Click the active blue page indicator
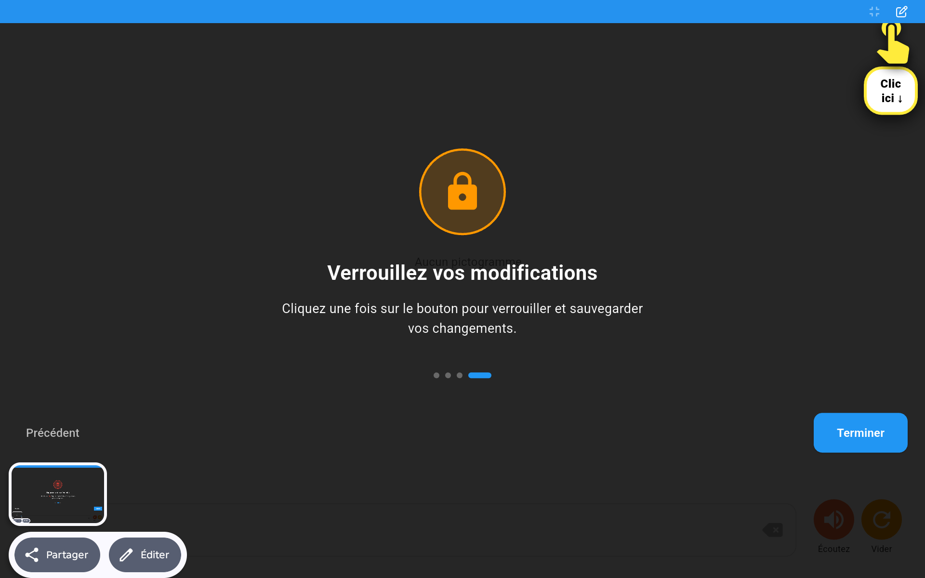 (x=480, y=375)
